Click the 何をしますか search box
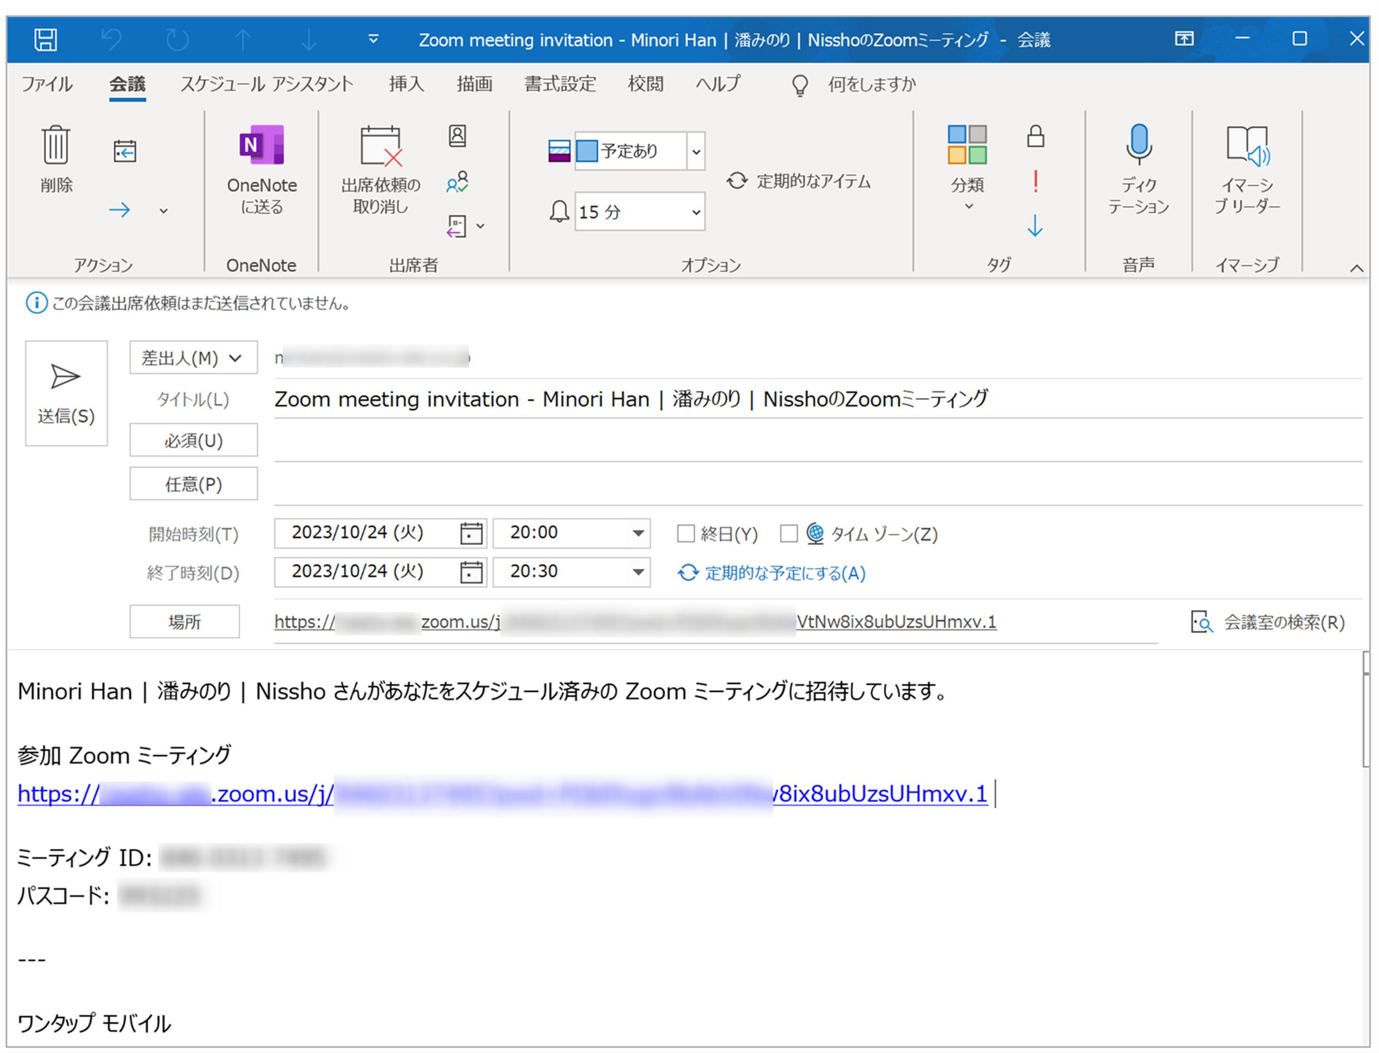 tap(871, 84)
